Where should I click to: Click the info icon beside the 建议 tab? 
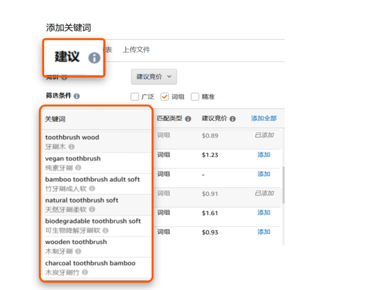[94, 58]
